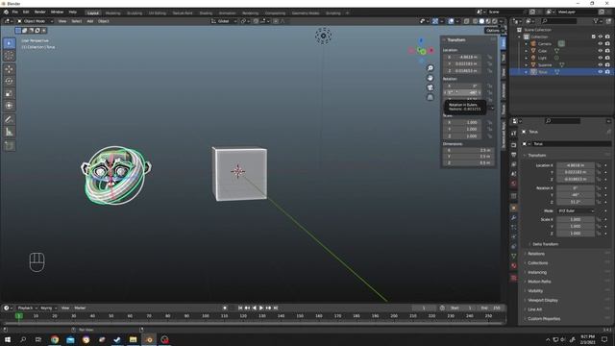Toggle camera view with camera icon

pos(430,87)
